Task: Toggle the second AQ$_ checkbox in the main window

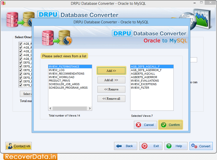Action: [20, 47]
